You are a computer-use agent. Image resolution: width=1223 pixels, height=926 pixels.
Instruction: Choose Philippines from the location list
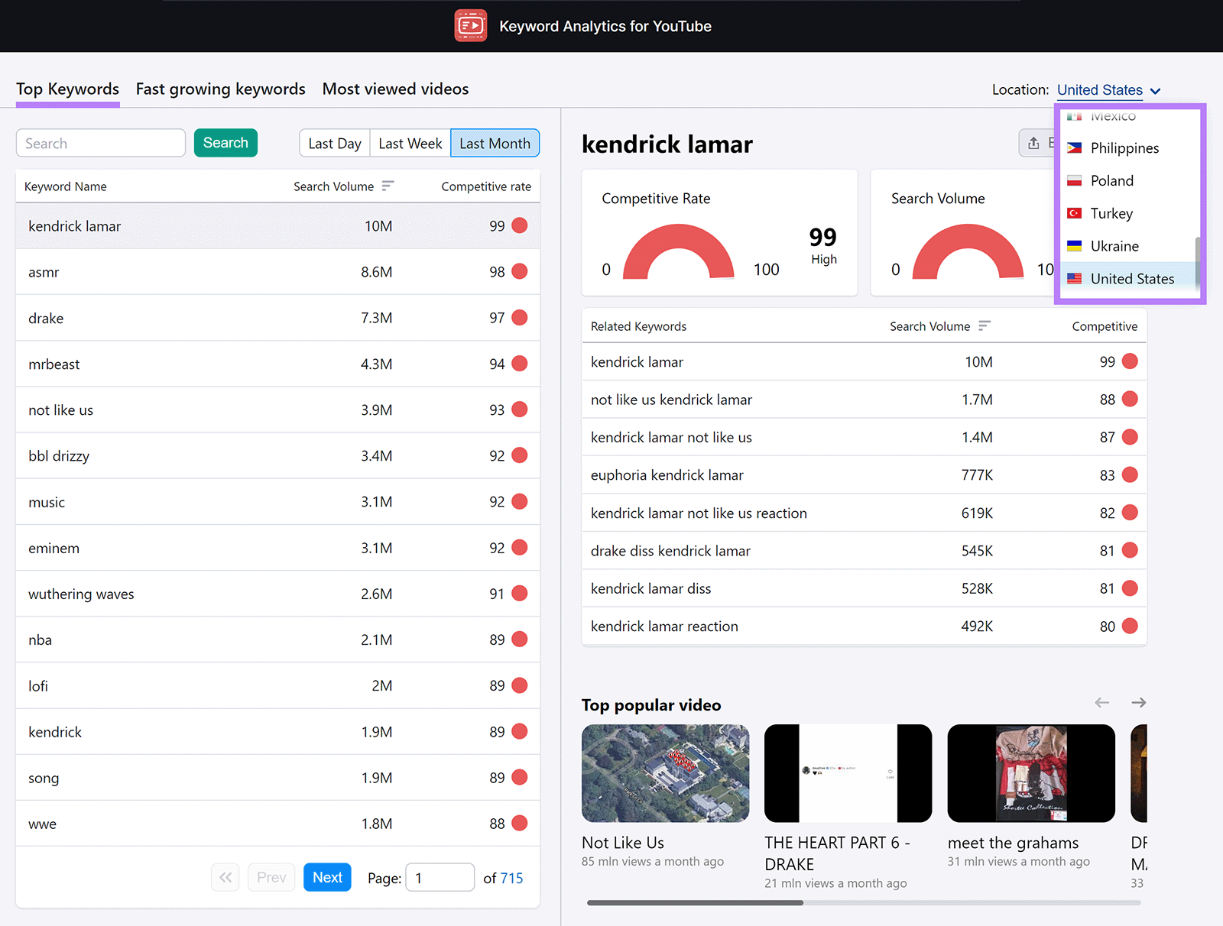(x=1124, y=148)
